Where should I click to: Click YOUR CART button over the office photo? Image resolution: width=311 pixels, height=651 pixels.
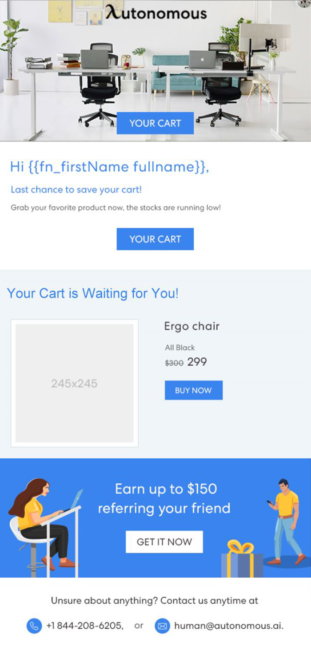[155, 123]
